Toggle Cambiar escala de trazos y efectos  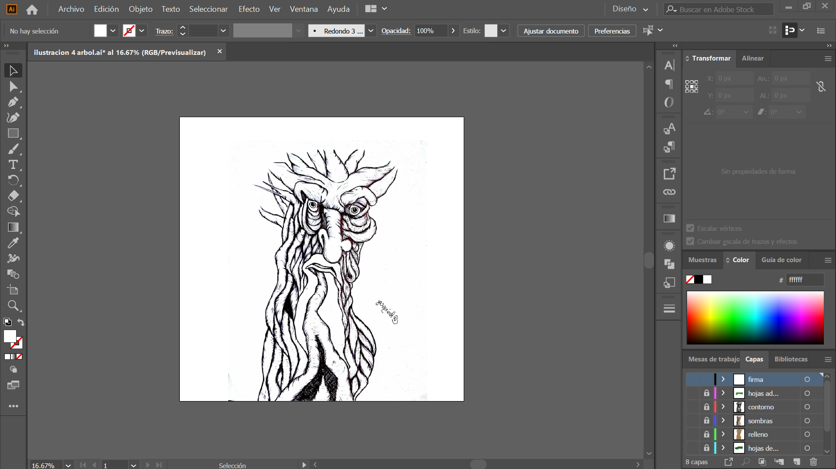[690, 241]
